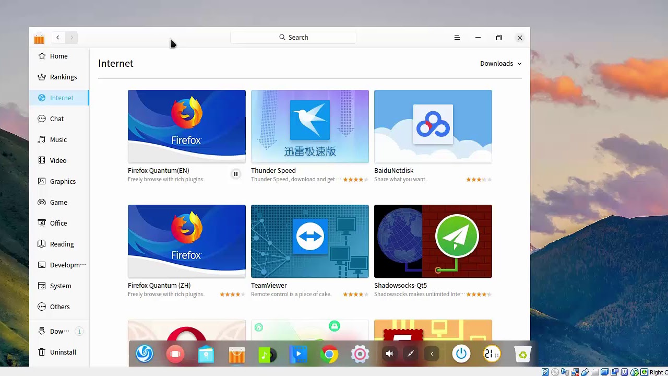Select the Internet category
Screen dimensions: 668x376
59,98
